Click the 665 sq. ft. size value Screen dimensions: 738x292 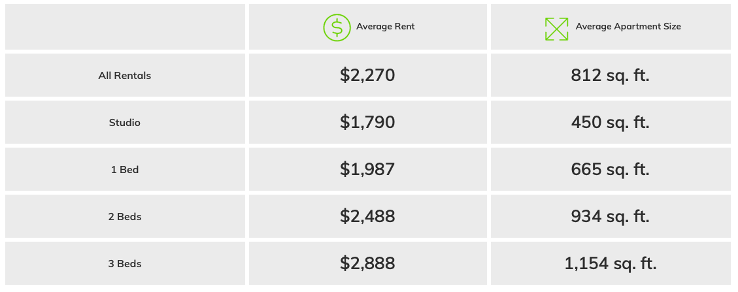coord(610,170)
